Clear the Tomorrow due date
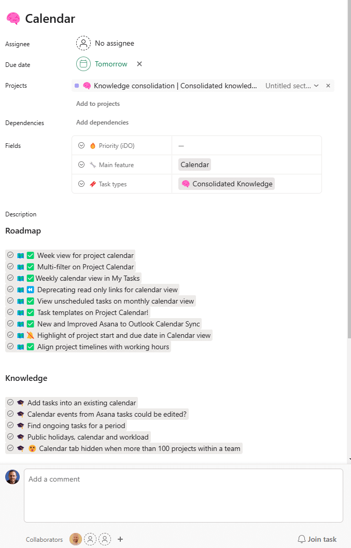The width and height of the screenshot is (351, 548). [139, 64]
